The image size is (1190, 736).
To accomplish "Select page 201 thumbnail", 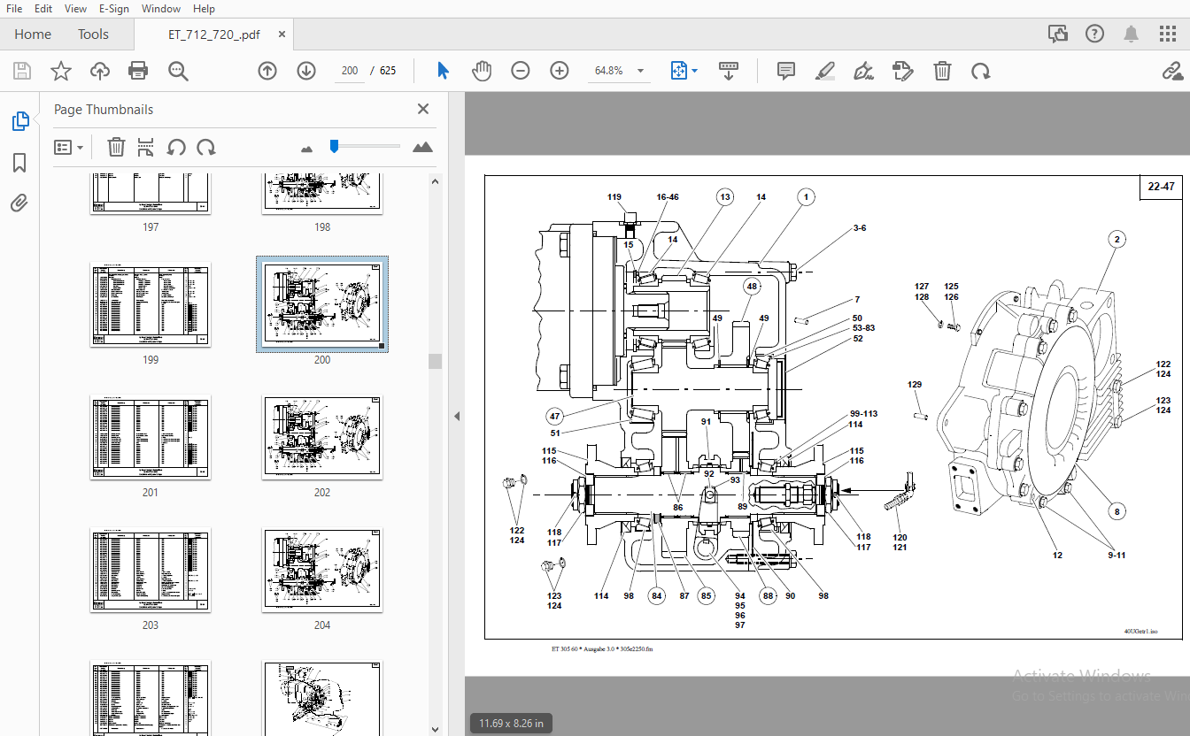I will click(151, 437).
